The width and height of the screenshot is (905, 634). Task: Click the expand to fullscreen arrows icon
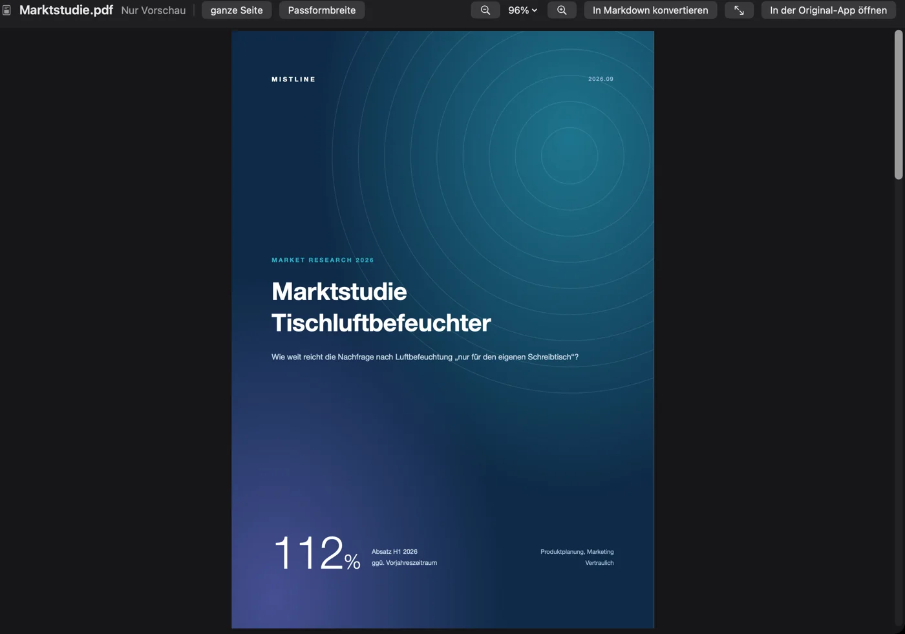tap(739, 10)
